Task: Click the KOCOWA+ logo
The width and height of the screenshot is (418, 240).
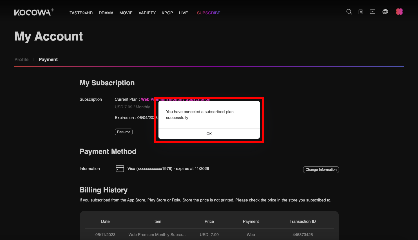Action: click(34, 12)
